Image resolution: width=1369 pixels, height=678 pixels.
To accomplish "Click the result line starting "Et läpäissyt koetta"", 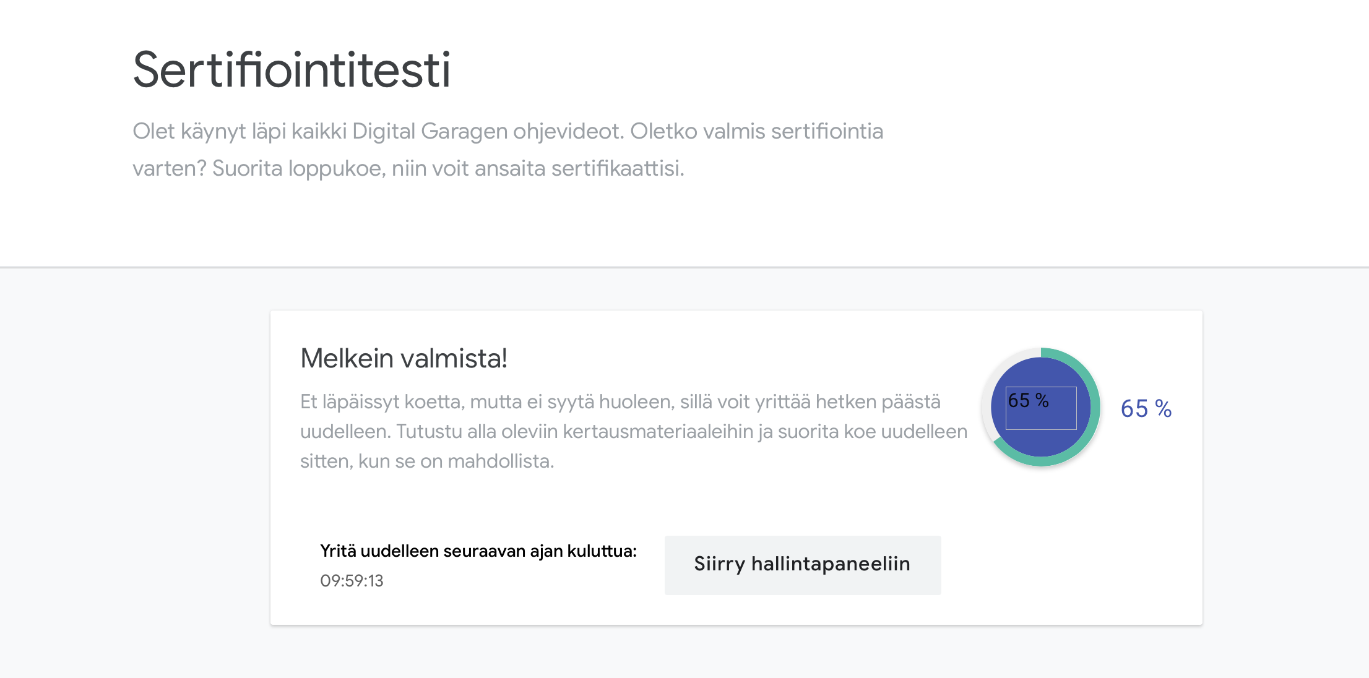I will coord(620,402).
